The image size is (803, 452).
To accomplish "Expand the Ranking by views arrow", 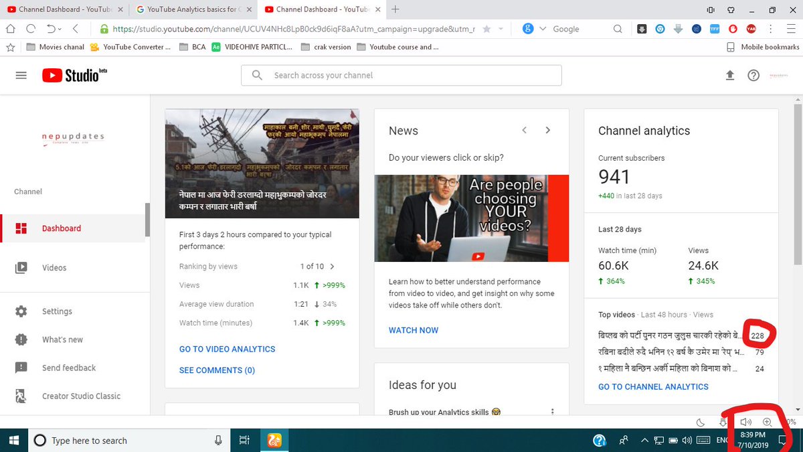I will (x=332, y=267).
